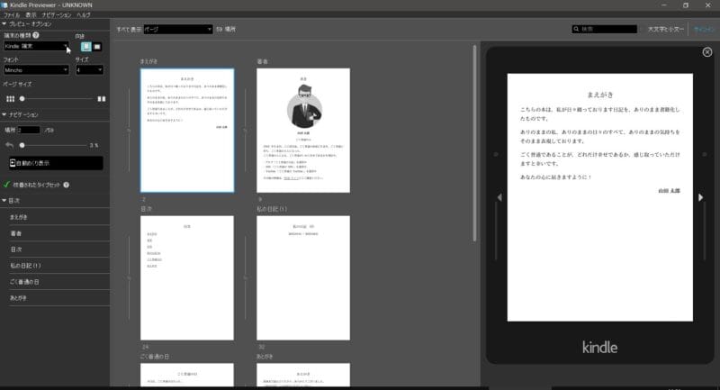Open the show-all Page dropdown
Image resolution: width=720 pixels, height=390 pixels.
(178, 29)
